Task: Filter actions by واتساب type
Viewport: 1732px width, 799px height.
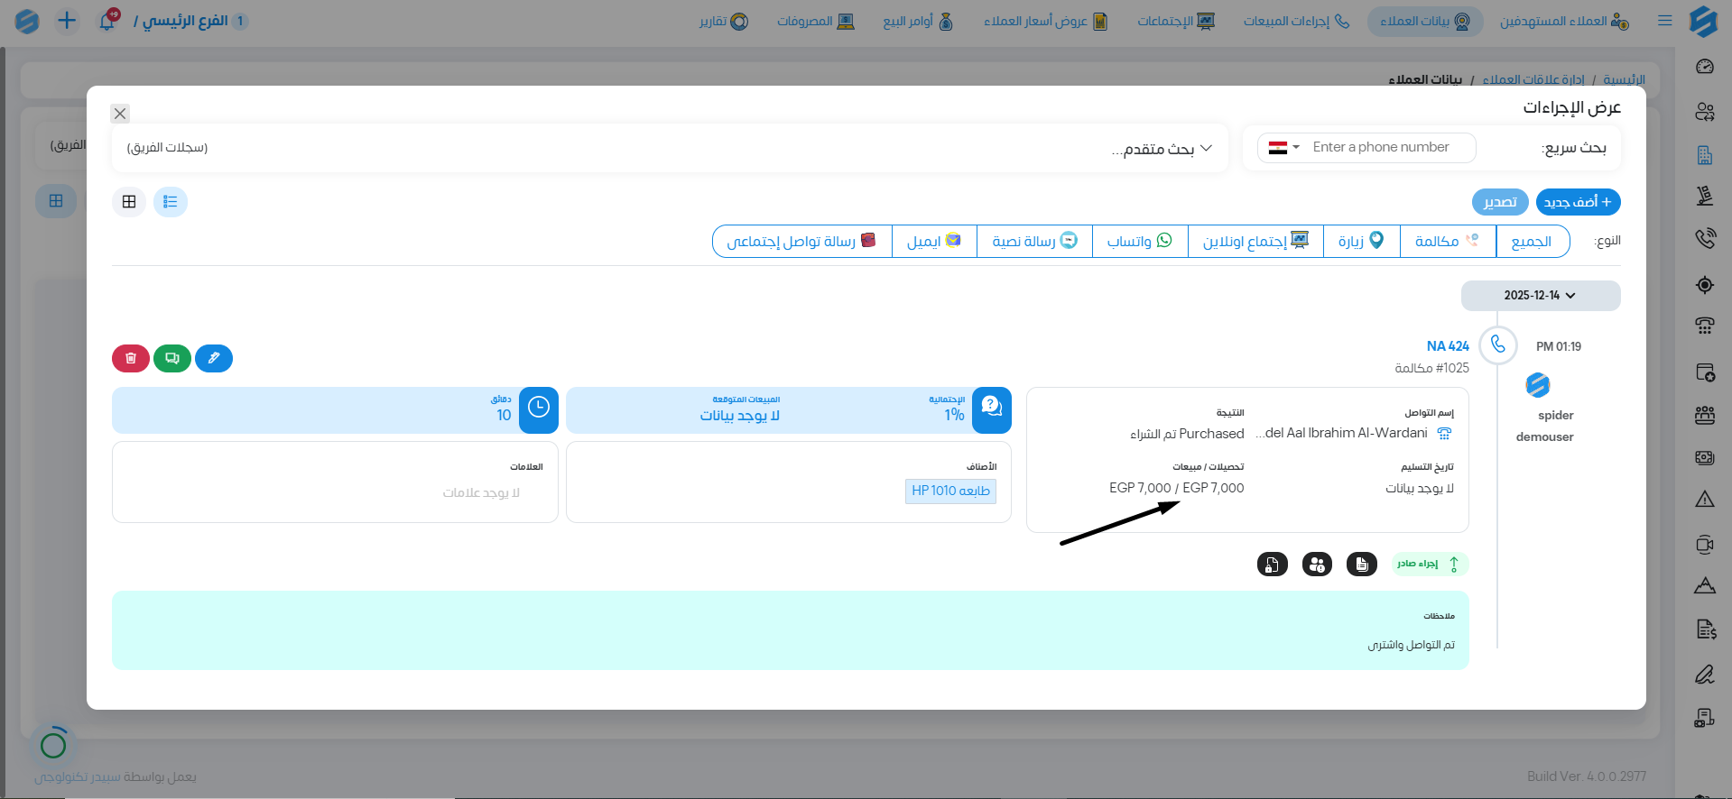Action: (1139, 241)
